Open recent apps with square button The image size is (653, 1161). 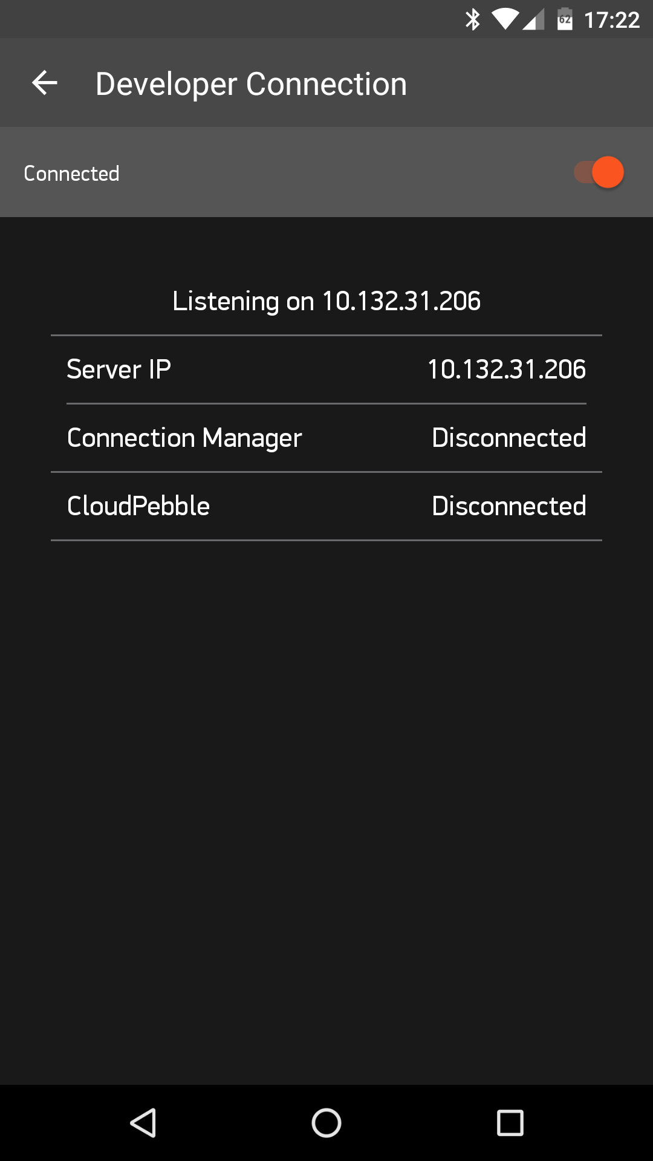click(510, 1123)
